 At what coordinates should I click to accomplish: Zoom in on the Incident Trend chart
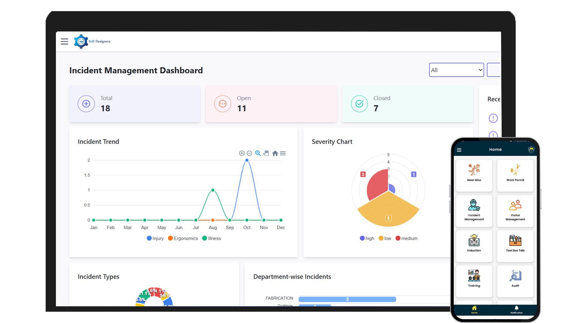[258, 153]
